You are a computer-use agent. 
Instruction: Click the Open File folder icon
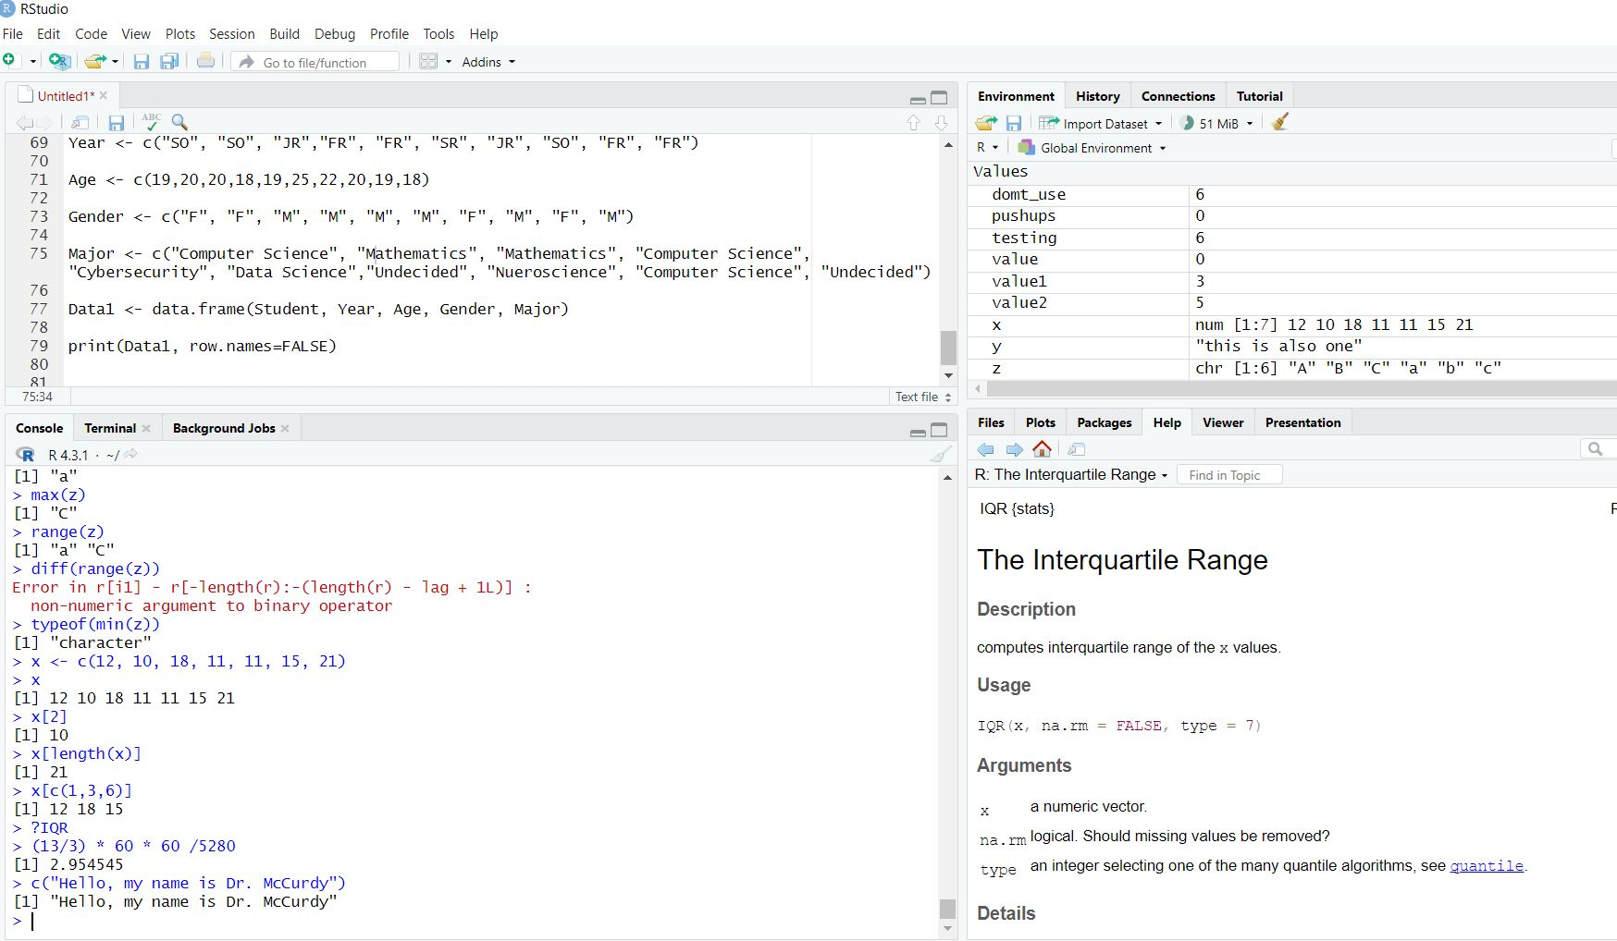[x=94, y=61]
